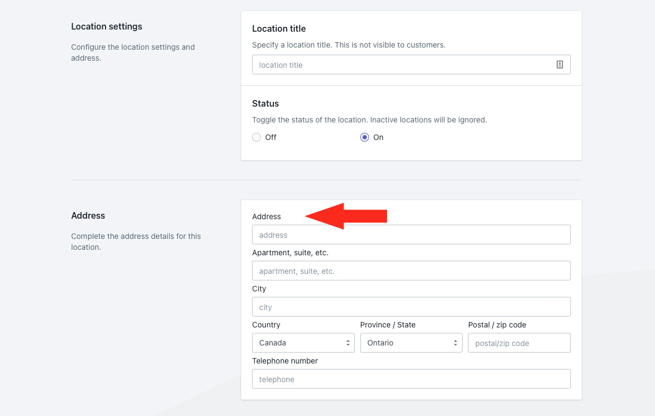Click the 'Status' heading in settings card
The height and width of the screenshot is (416, 655).
coord(265,103)
